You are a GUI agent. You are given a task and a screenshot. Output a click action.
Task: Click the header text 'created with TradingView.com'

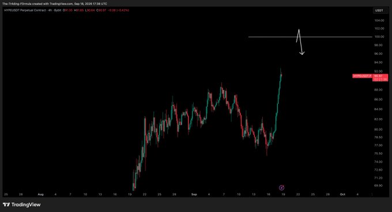(53, 4)
